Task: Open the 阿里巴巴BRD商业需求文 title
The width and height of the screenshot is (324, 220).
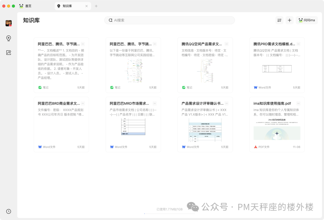Action: click(59, 103)
